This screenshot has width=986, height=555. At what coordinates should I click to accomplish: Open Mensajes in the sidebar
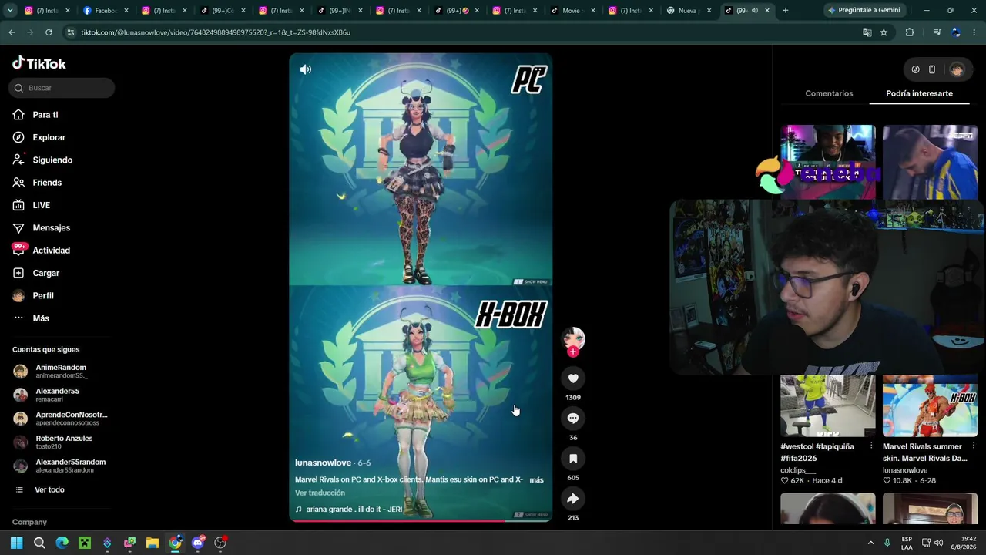click(51, 228)
